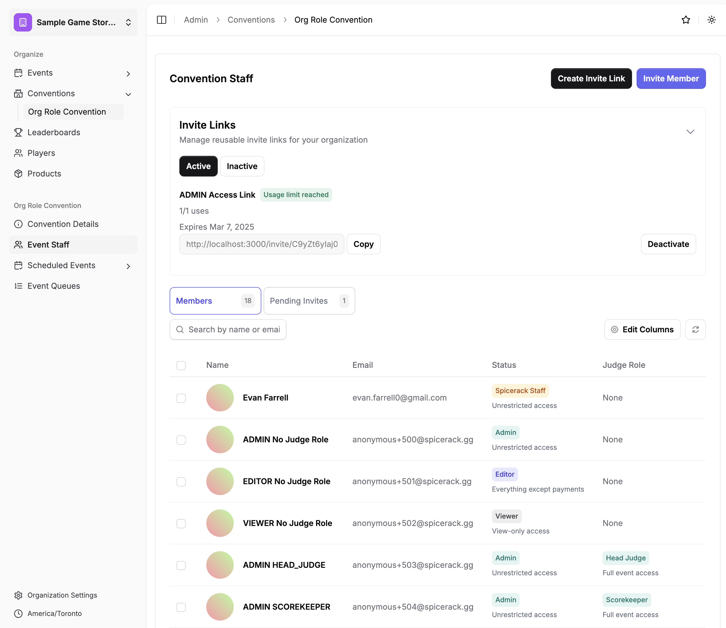
Task: Open Products in sidebar
Action: 44,174
